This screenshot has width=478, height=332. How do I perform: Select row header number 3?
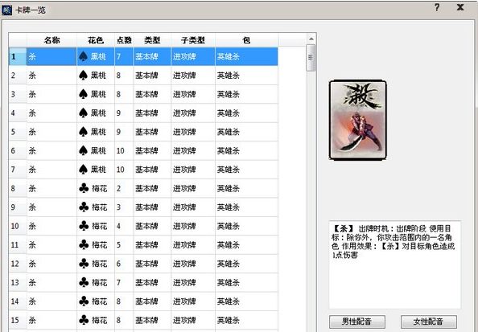point(18,94)
